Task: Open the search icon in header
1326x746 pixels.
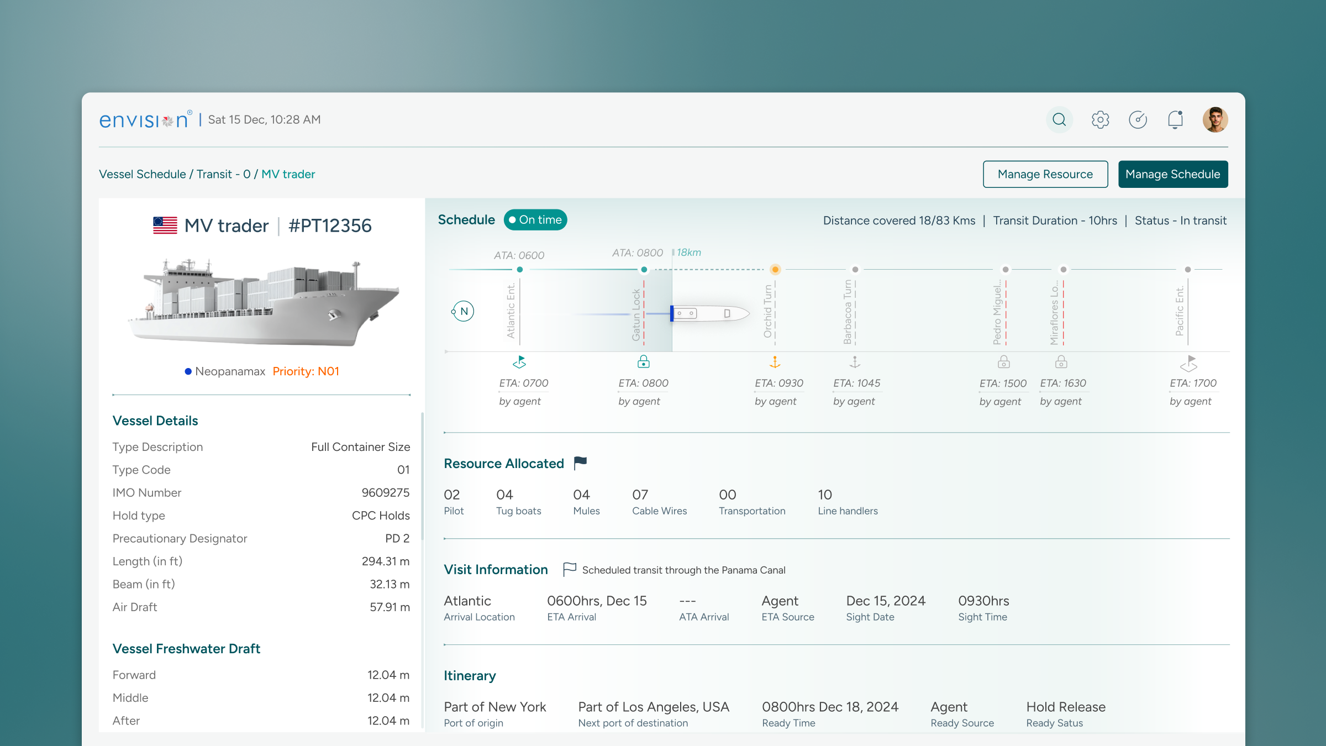Action: tap(1059, 120)
